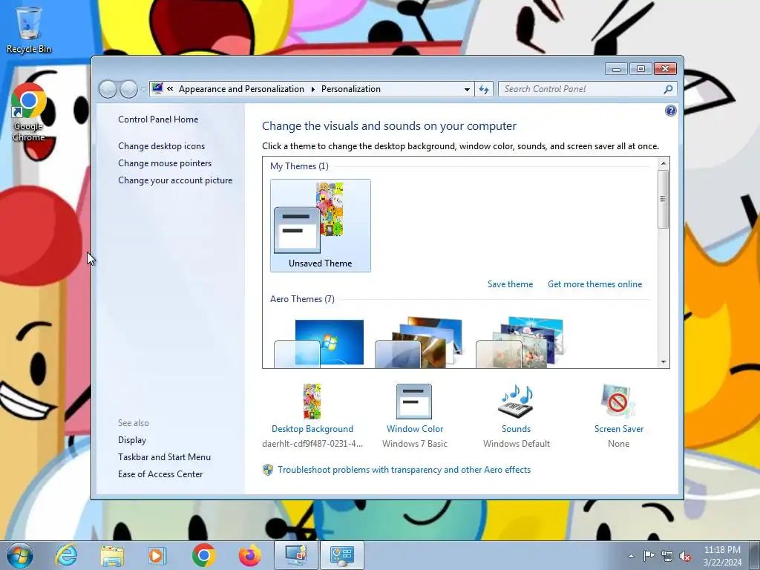The width and height of the screenshot is (760, 570).
Task: Open Ease of Access Center link
Action: (x=160, y=474)
